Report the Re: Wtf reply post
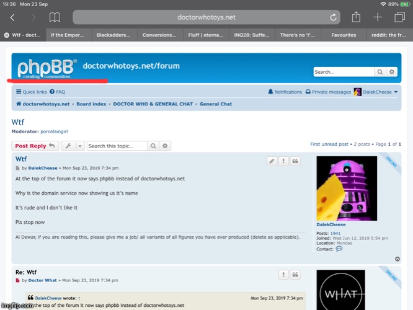The width and height of the screenshot is (413, 310). [x=283, y=275]
